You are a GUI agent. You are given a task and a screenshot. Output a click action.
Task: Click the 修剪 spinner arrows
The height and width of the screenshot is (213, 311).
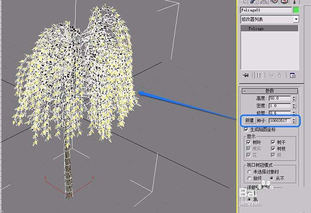294,113
